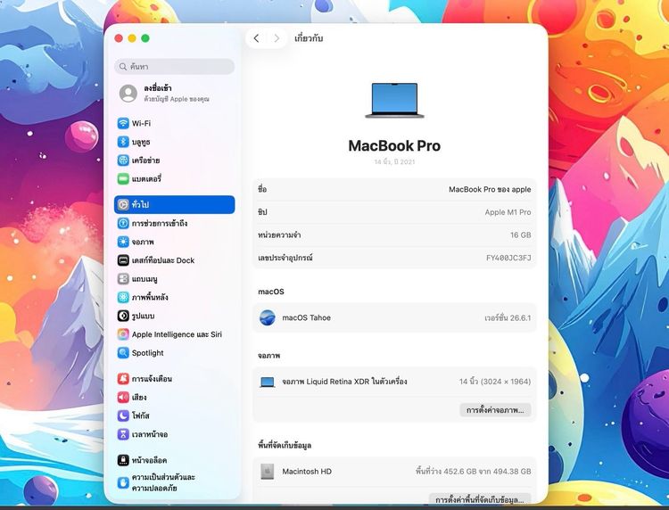669x510 pixels.
Task: Click memory value 16 GB
Action: click(521, 235)
